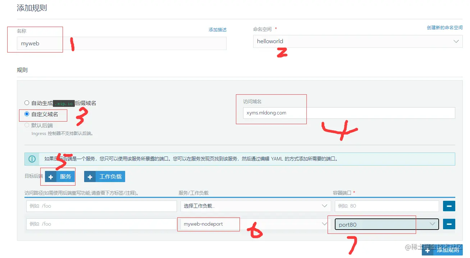This screenshot has height=258, width=470.
Task: Click the plus icon on the 工作负载 button
Action: click(x=90, y=177)
